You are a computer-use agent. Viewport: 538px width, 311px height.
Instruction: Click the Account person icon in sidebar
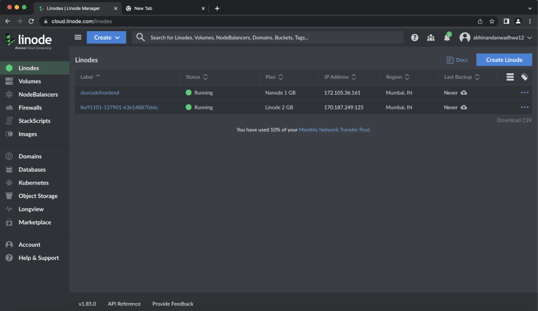pos(9,244)
